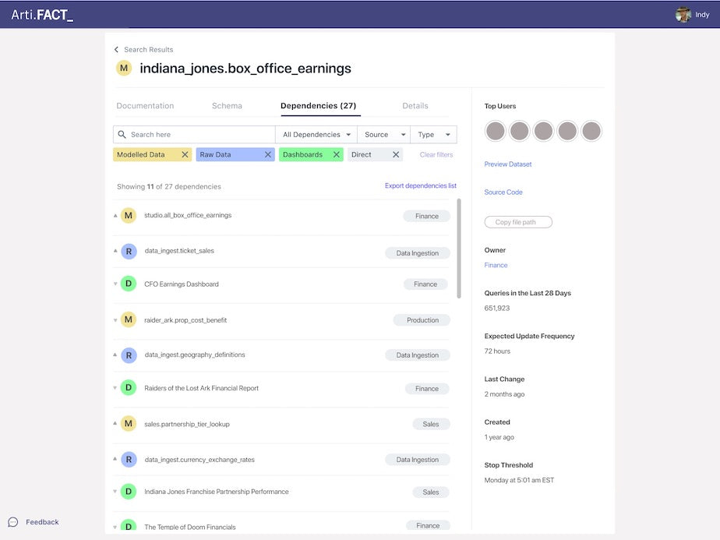Open the Source filter dropdown

[384, 135]
